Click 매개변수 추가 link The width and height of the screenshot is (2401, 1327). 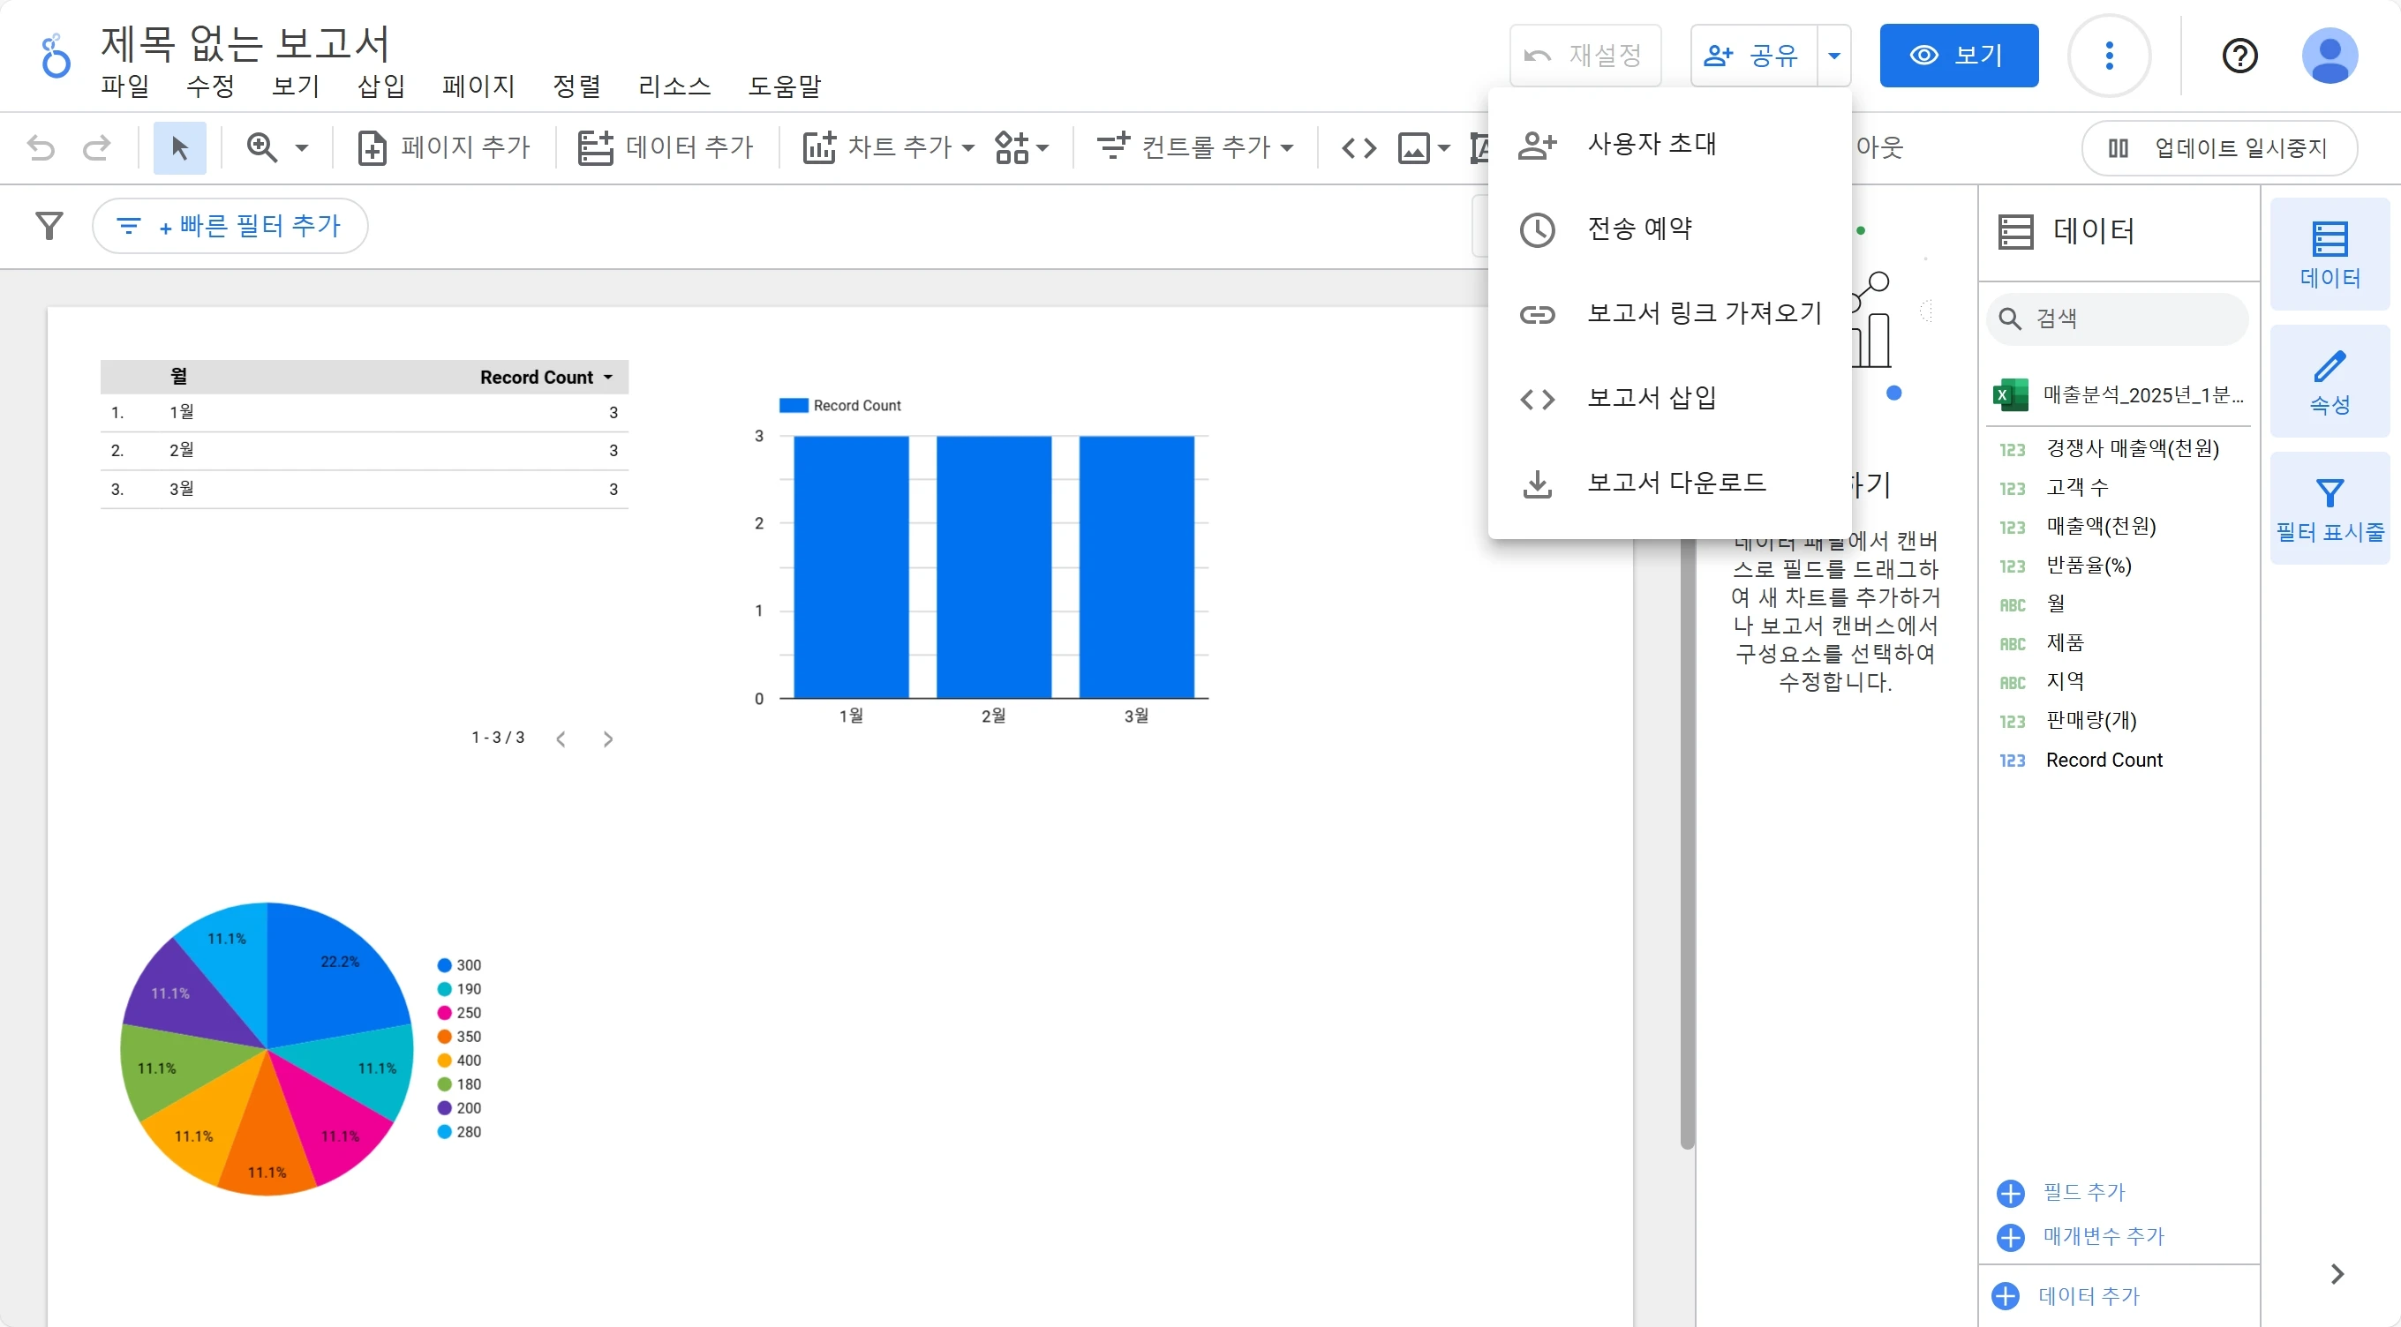pos(2081,1237)
